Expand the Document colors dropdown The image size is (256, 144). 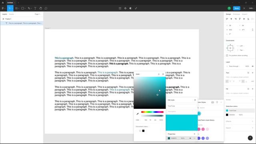(x=142, y=126)
